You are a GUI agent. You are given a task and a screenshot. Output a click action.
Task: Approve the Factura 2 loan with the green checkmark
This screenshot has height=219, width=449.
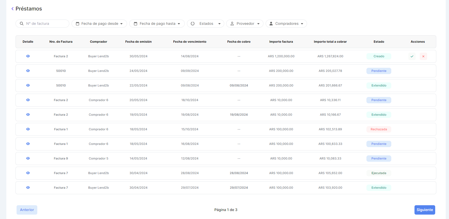click(412, 56)
